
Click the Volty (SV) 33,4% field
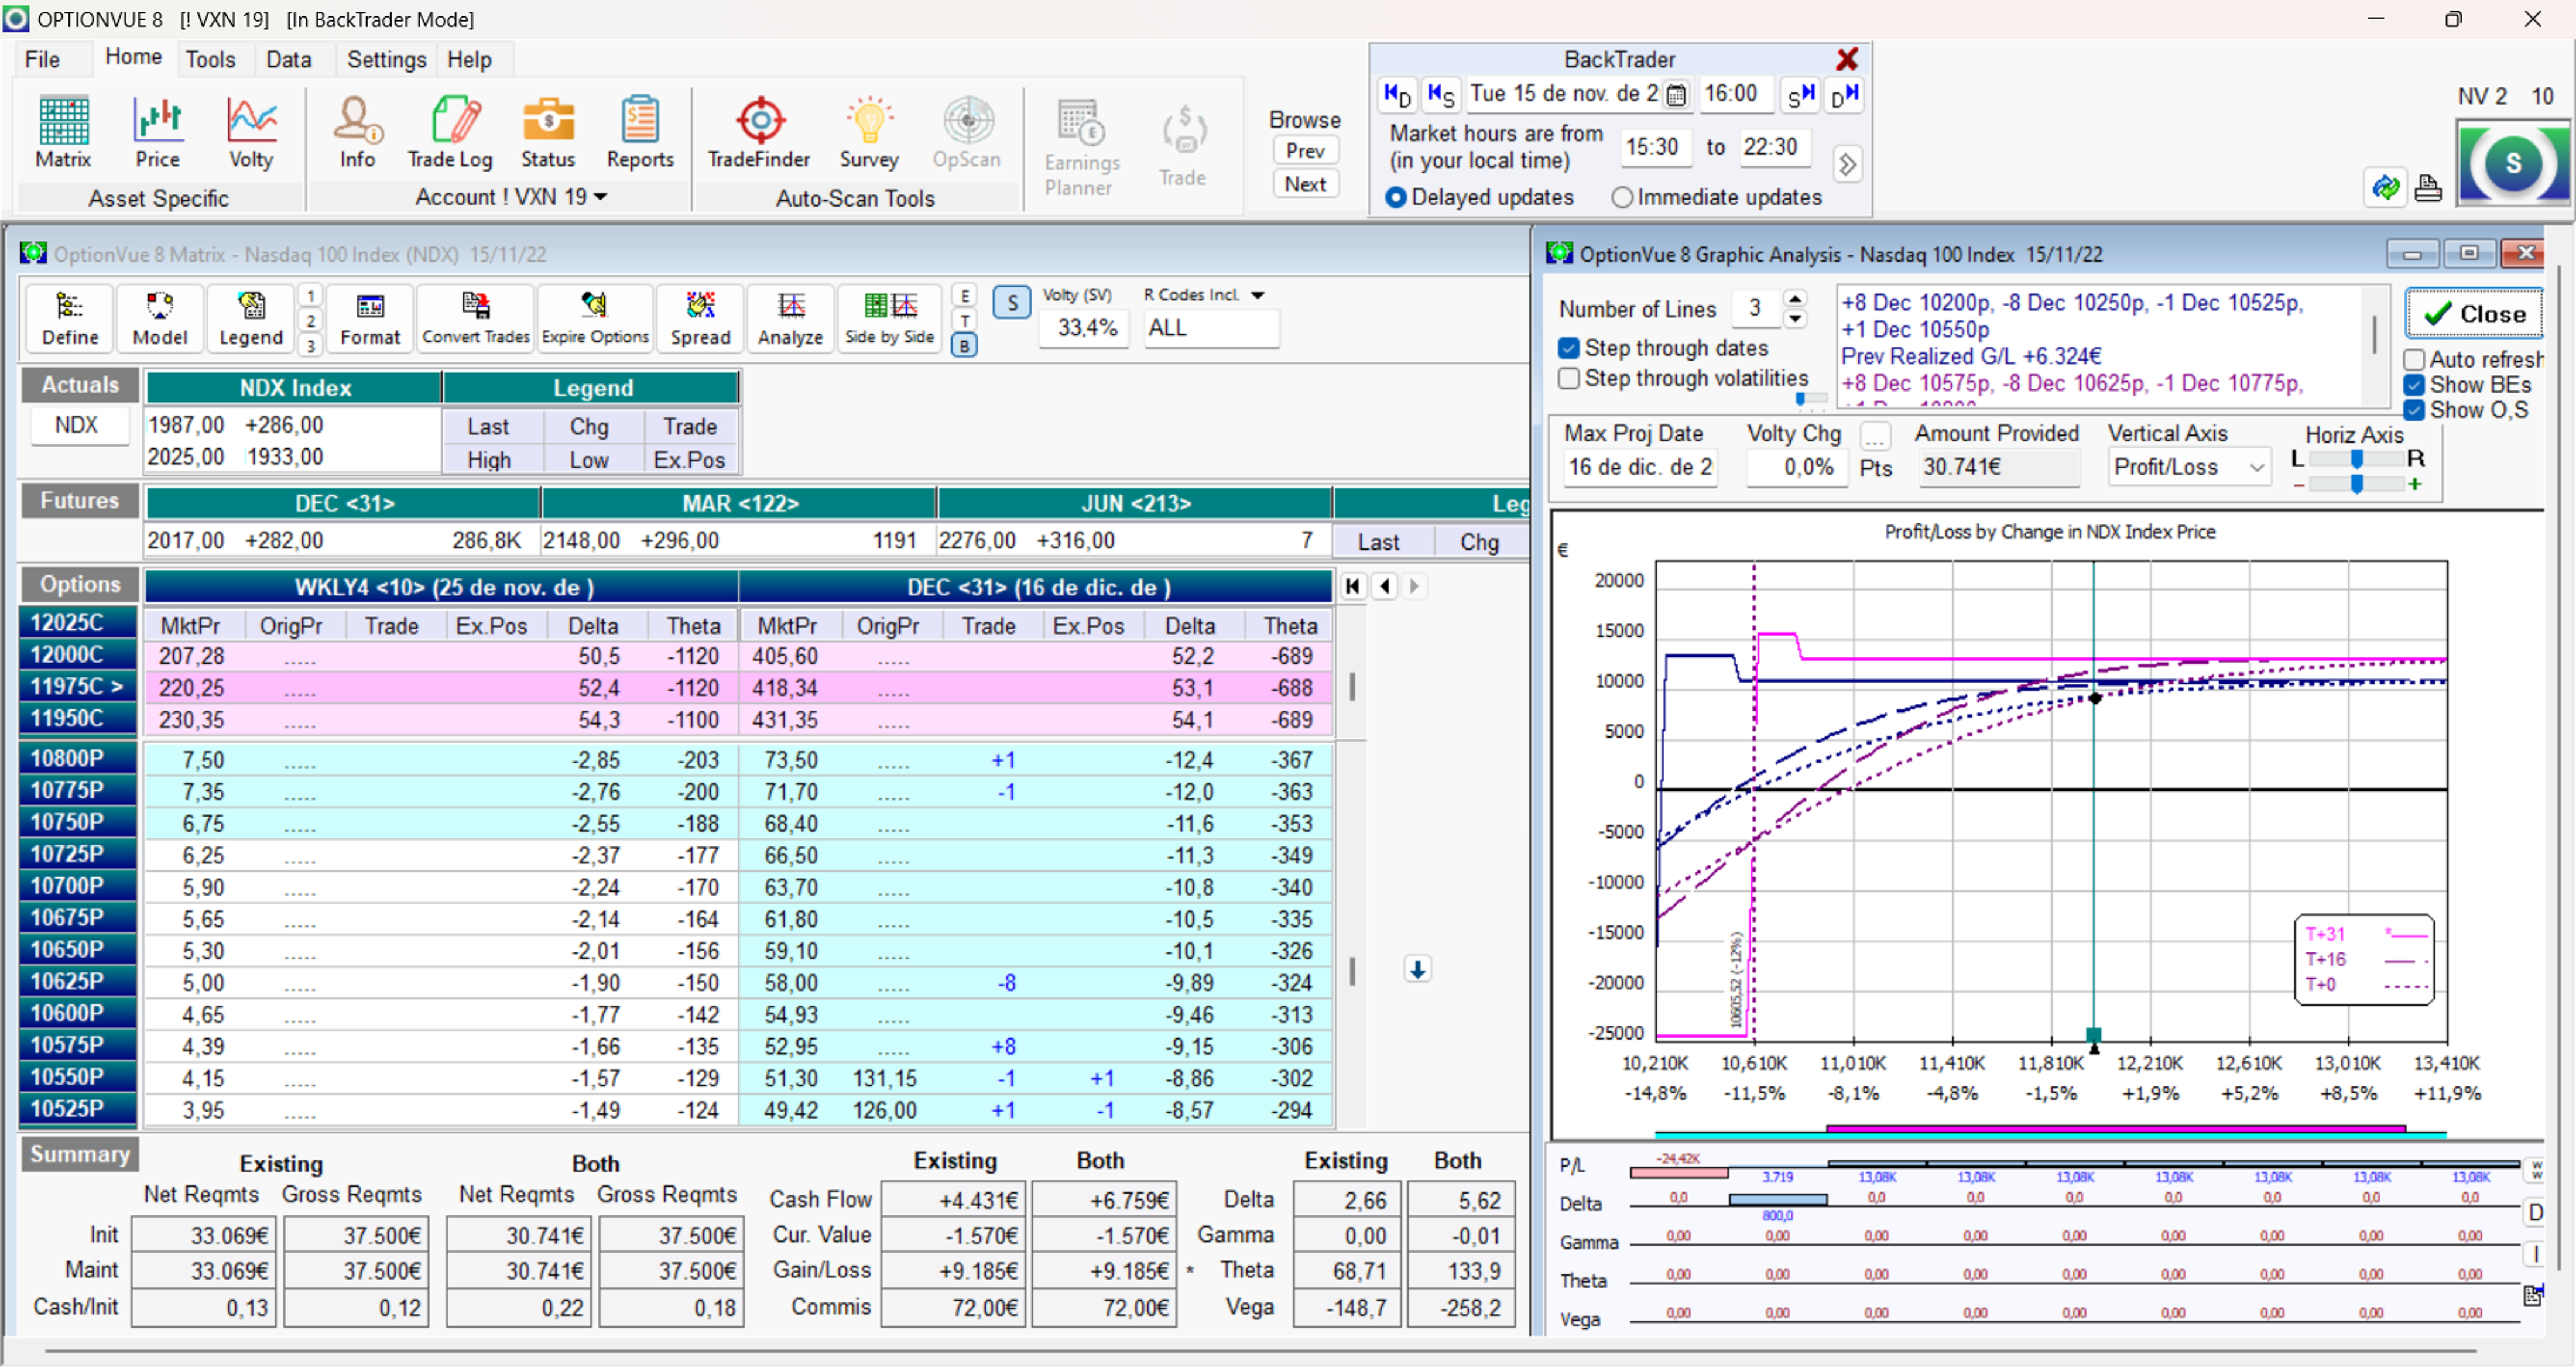pos(1085,328)
